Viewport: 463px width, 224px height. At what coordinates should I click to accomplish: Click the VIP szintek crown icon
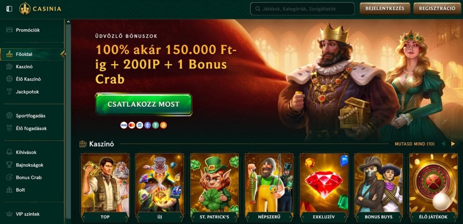9,214
